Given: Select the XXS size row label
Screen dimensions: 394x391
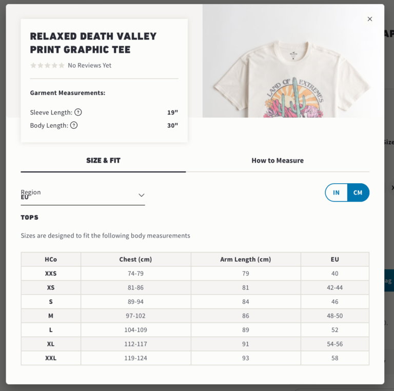Looking at the screenshot, I should pyautogui.click(x=51, y=273).
